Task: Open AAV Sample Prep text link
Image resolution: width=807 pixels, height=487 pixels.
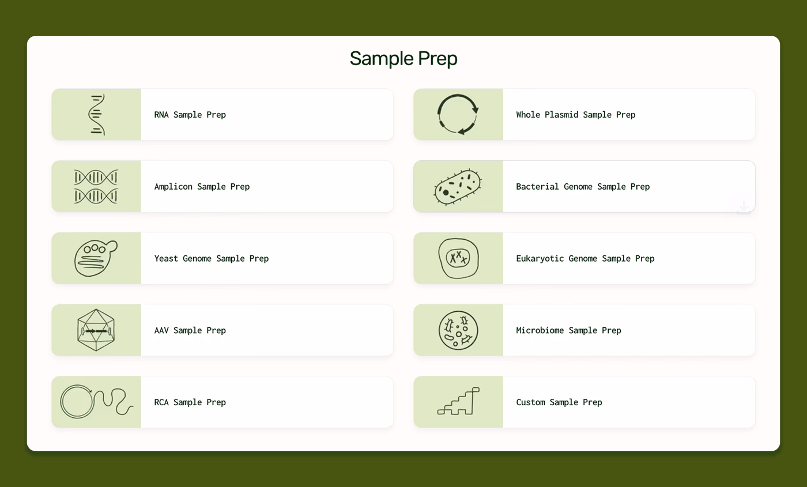Action: tap(190, 331)
